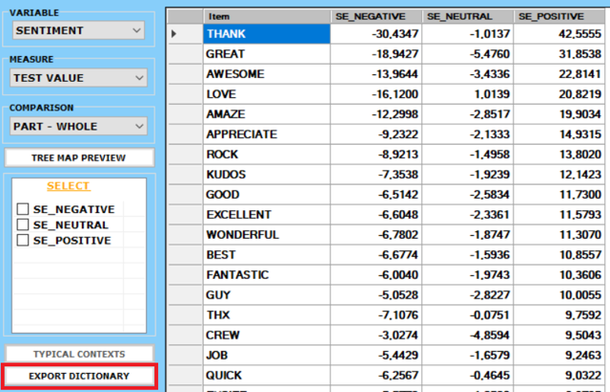Viewport: 610px width, 392px height.
Task: Select the THANK item cell
Action: [266, 34]
